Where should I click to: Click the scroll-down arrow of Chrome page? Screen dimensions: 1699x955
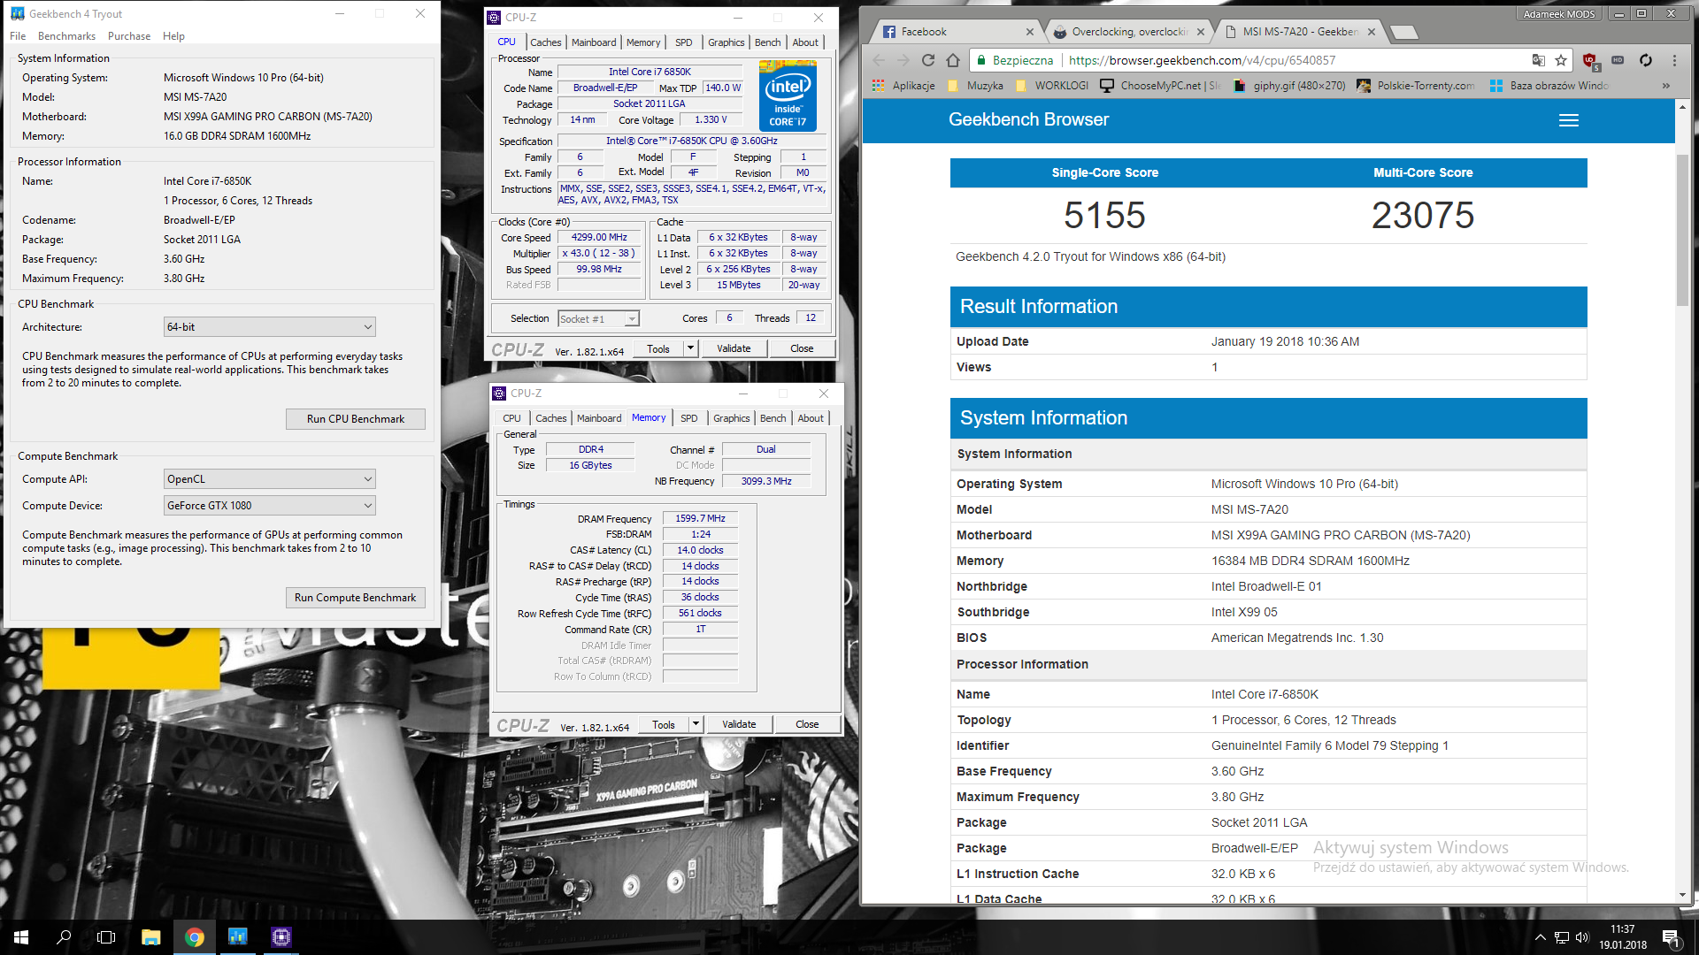pos(1683,895)
